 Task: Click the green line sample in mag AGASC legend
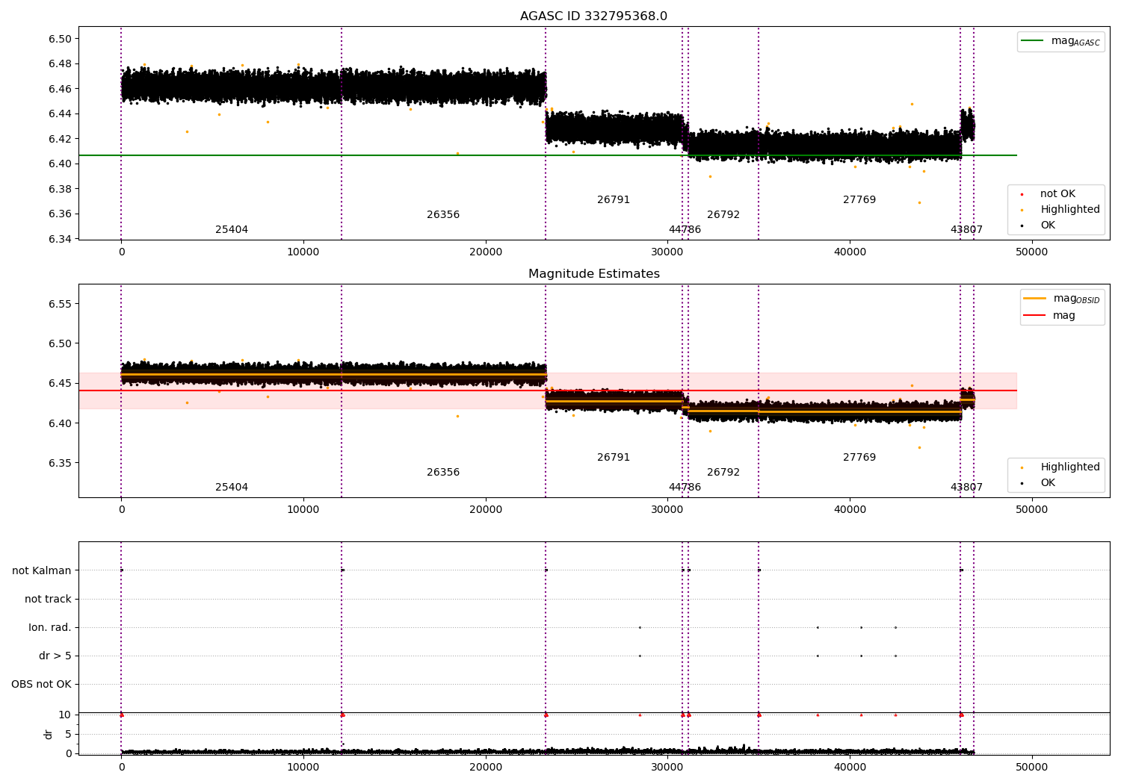[x=1033, y=41]
